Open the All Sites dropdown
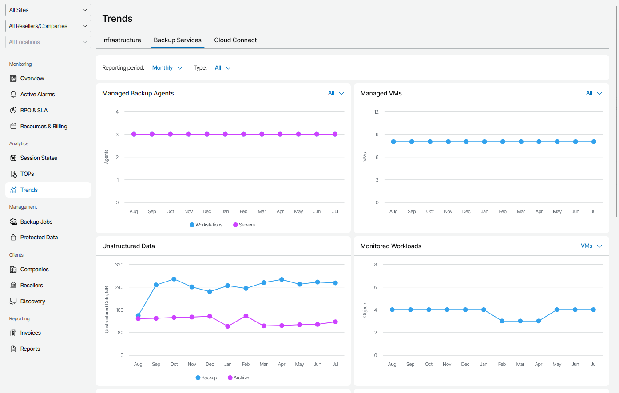Viewport: 619px width, 393px height. (x=48, y=10)
